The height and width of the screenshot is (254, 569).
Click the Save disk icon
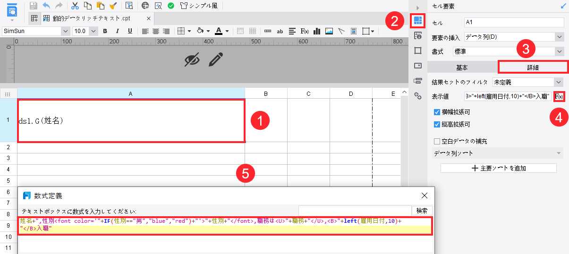click(34, 6)
